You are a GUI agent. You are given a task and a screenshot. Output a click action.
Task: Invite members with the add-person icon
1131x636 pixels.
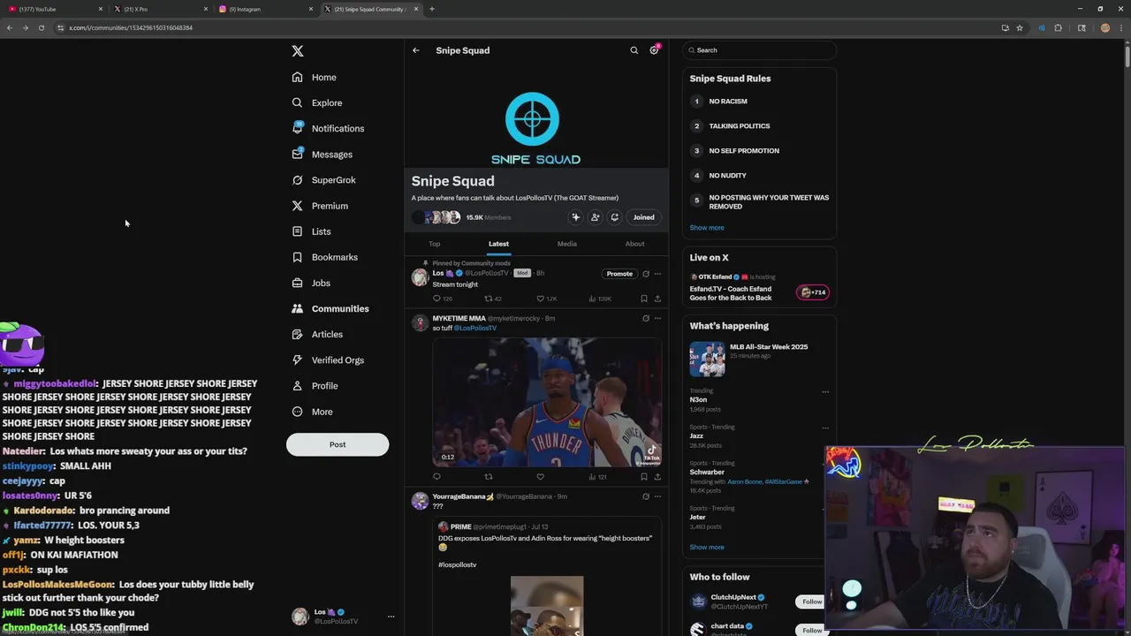595,217
